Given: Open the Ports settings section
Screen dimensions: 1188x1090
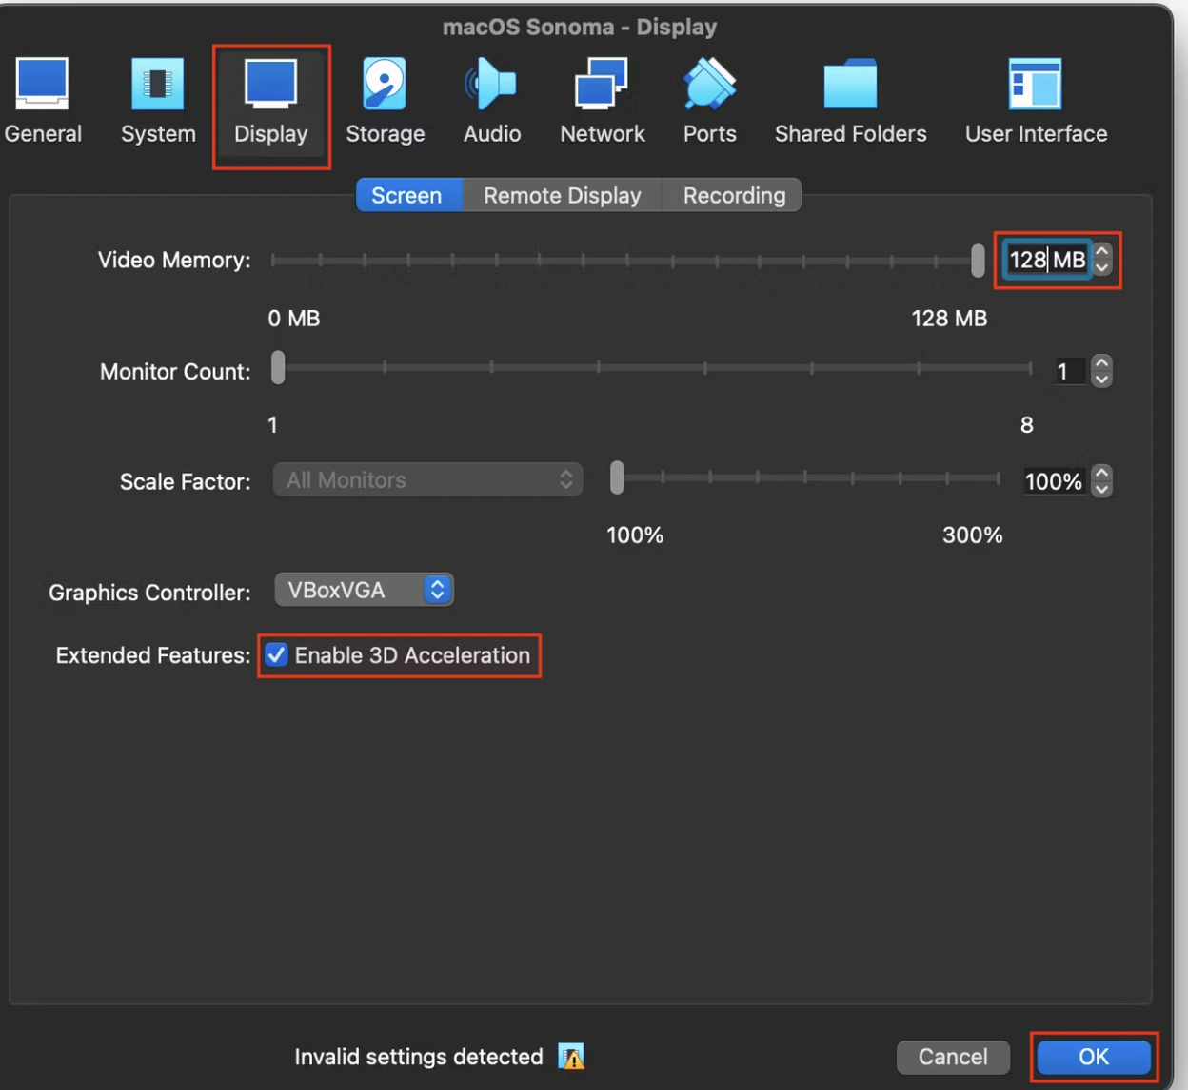Looking at the screenshot, I should pyautogui.click(x=710, y=101).
